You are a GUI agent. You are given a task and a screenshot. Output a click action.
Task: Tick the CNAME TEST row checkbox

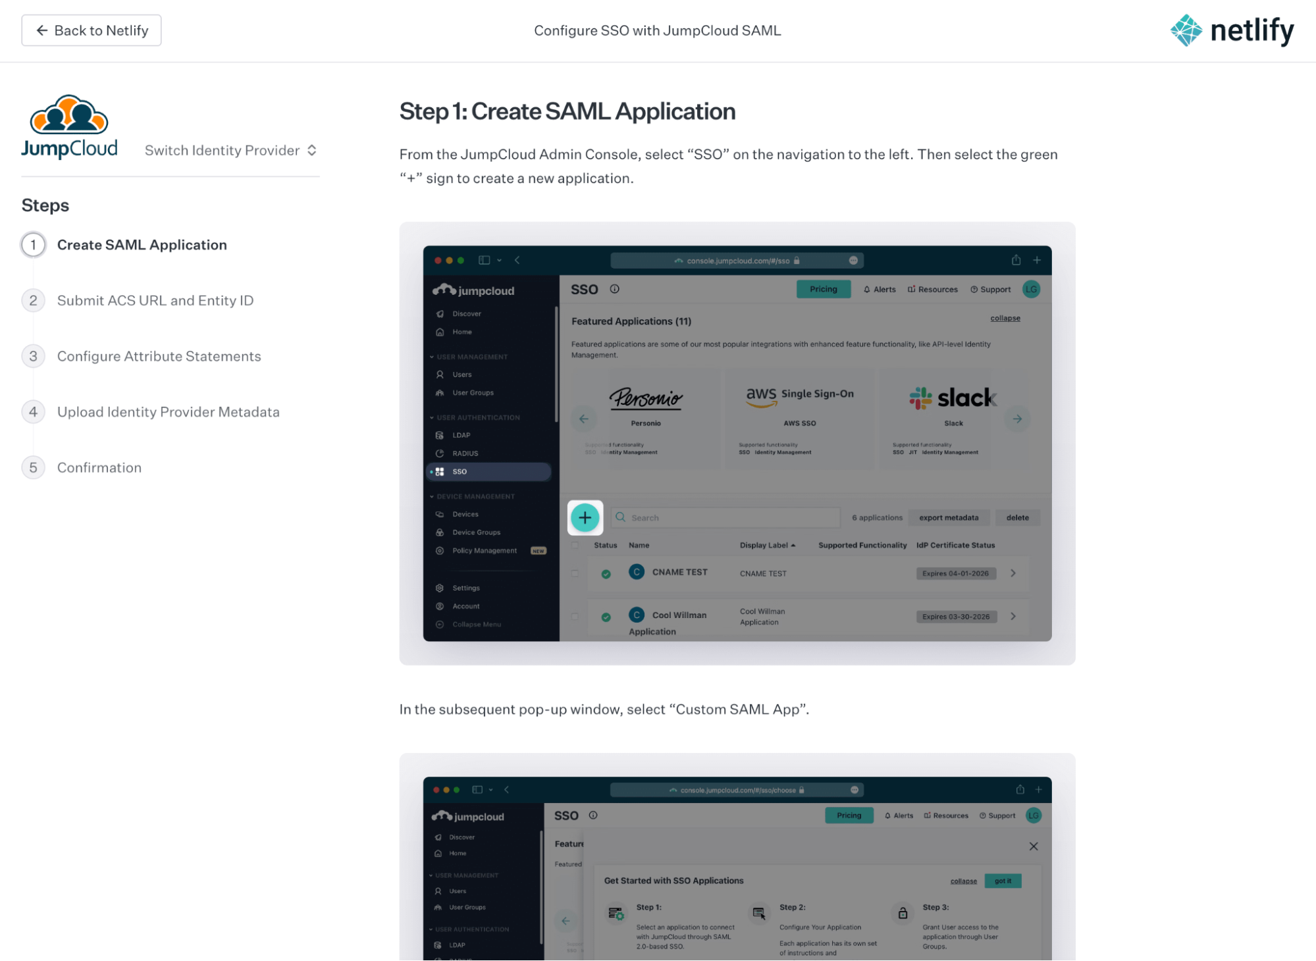coord(575,573)
